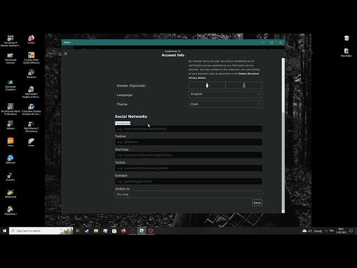Open the Windows Start menu

pos(4,231)
